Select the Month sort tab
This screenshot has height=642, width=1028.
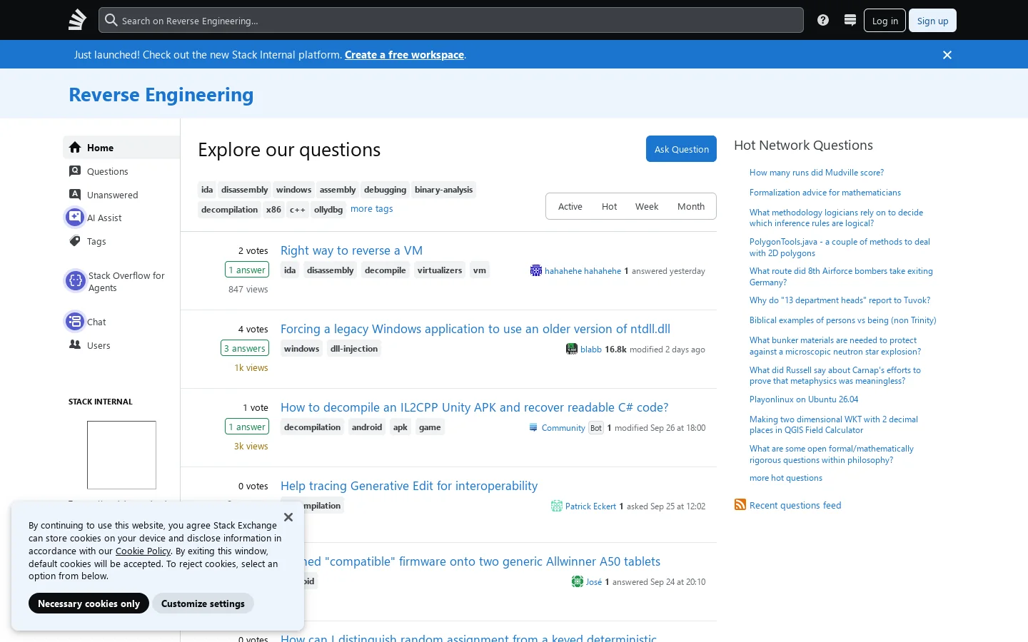(x=691, y=206)
